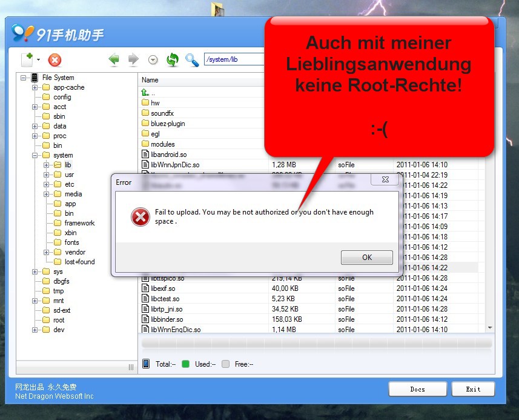Select the xbin folder in tree

point(70,233)
